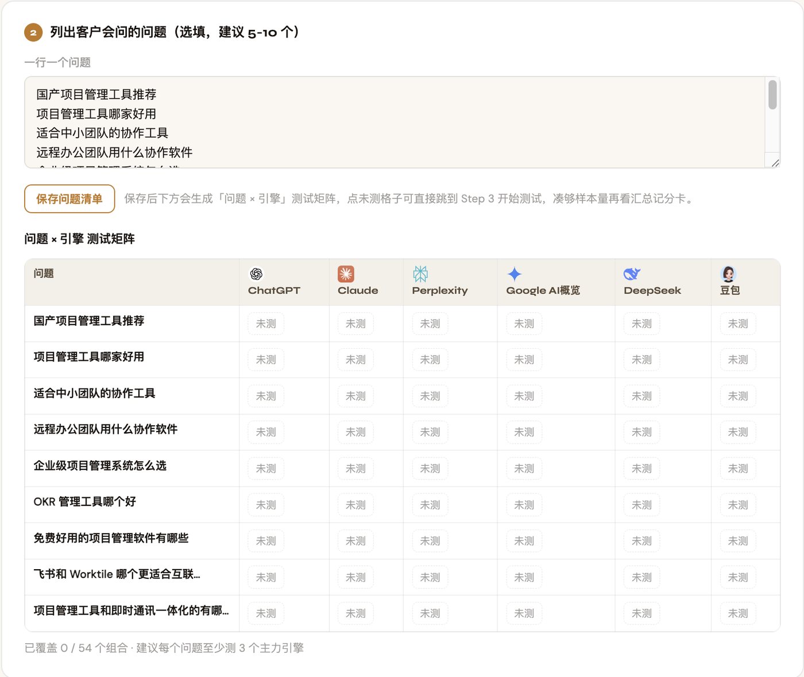Screen dimensions: 804x677
Task: Click 未测 for 项目管理工具和即时通讯 row under ChatGPT
Action: point(266,613)
